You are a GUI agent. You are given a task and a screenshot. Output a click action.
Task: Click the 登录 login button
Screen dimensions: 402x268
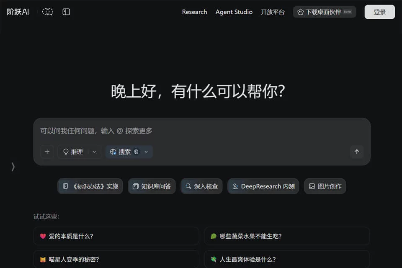tap(380, 12)
